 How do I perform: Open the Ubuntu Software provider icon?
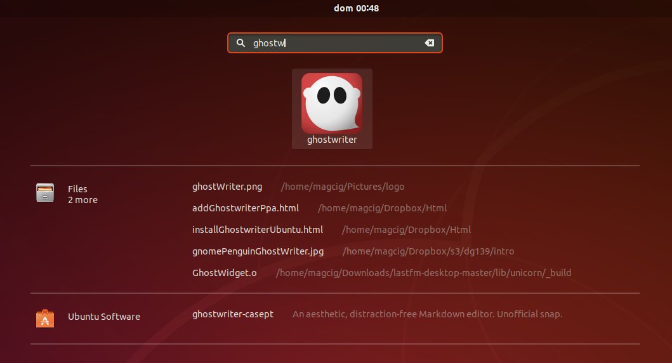(x=45, y=319)
